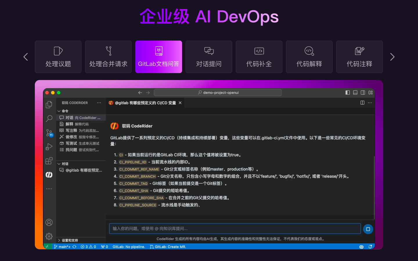Open the 驭码 CODERIDER panel more actions
Image resolution: width=418 pixels, height=261 pixels.
point(99,103)
